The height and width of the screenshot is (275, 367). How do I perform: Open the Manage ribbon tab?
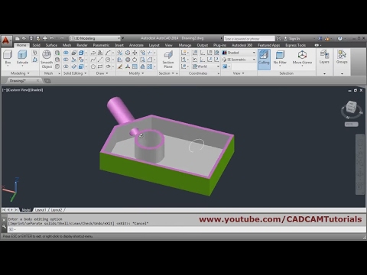tap(185, 45)
